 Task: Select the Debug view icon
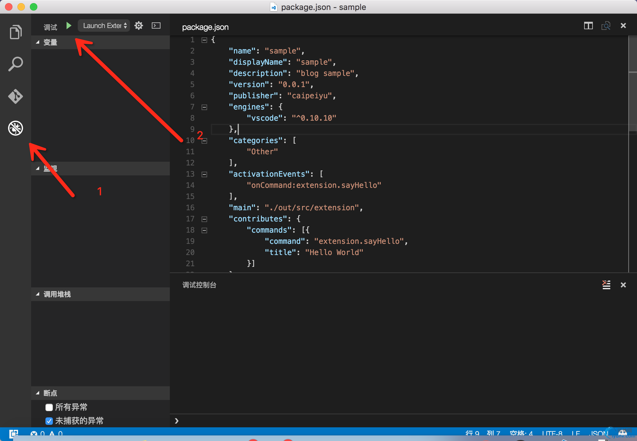(16, 128)
